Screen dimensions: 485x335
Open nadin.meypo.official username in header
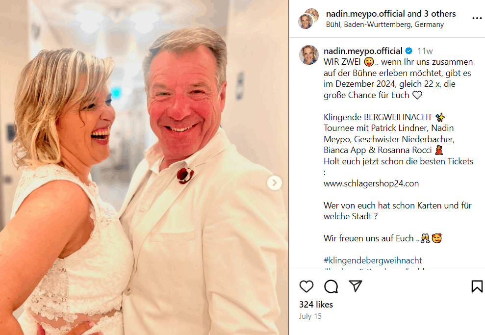point(365,14)
